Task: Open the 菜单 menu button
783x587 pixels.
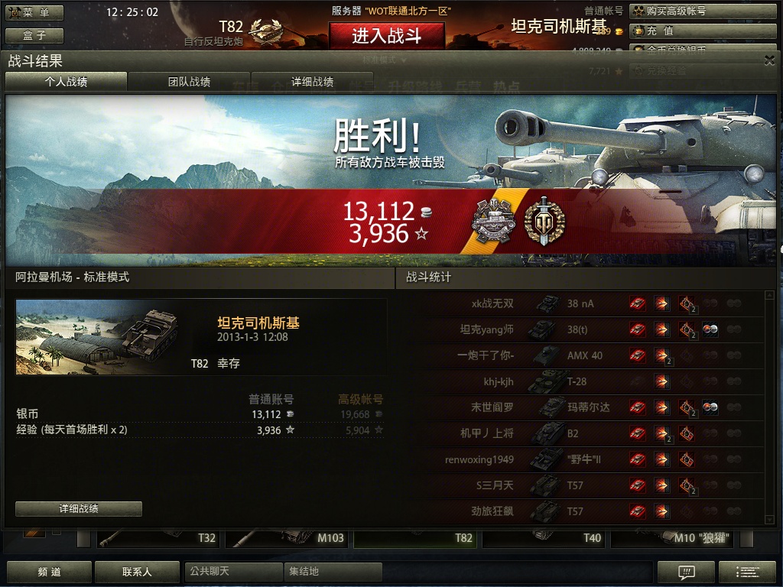Action: [34, 12]
